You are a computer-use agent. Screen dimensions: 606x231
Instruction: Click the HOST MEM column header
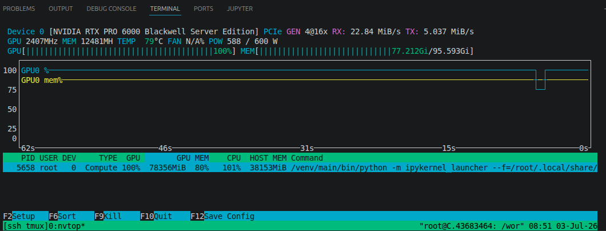click(268, 158)
